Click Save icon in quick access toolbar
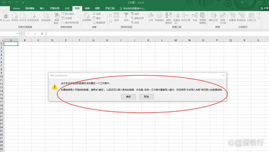The image size is (269, 152). (x=4, y=3)
